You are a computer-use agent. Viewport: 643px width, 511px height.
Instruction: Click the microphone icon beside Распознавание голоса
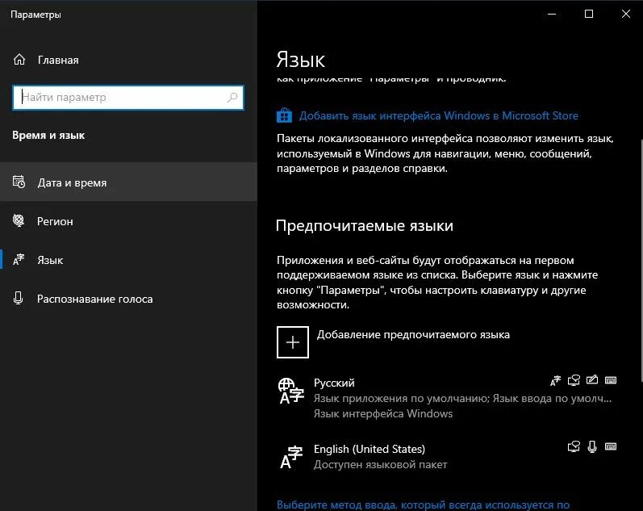[x=19, y=299]
